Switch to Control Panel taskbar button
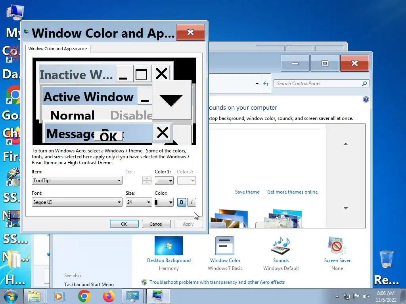Image resolution: width=406 pixels, height=304 pixels. 132,296
